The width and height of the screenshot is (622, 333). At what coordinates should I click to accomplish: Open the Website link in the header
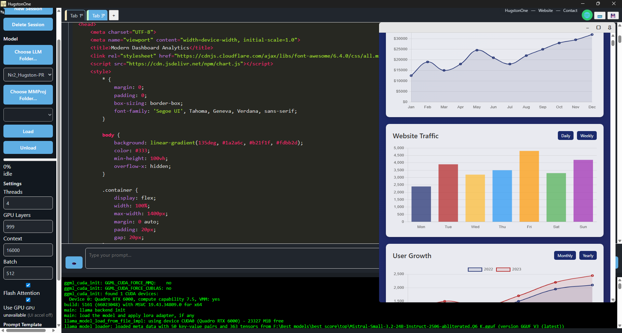545,11
